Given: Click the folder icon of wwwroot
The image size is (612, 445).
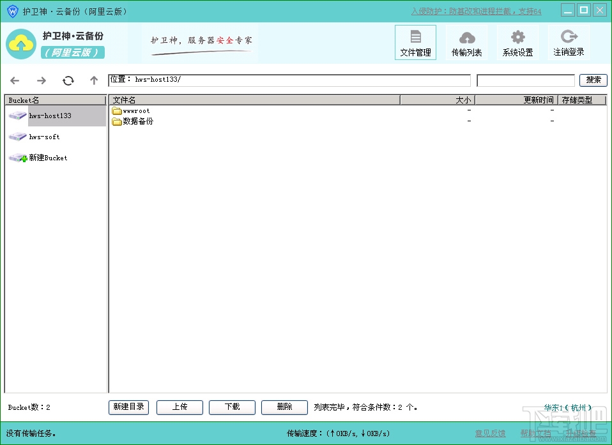Looking at the screenshot, I should 117,110.
